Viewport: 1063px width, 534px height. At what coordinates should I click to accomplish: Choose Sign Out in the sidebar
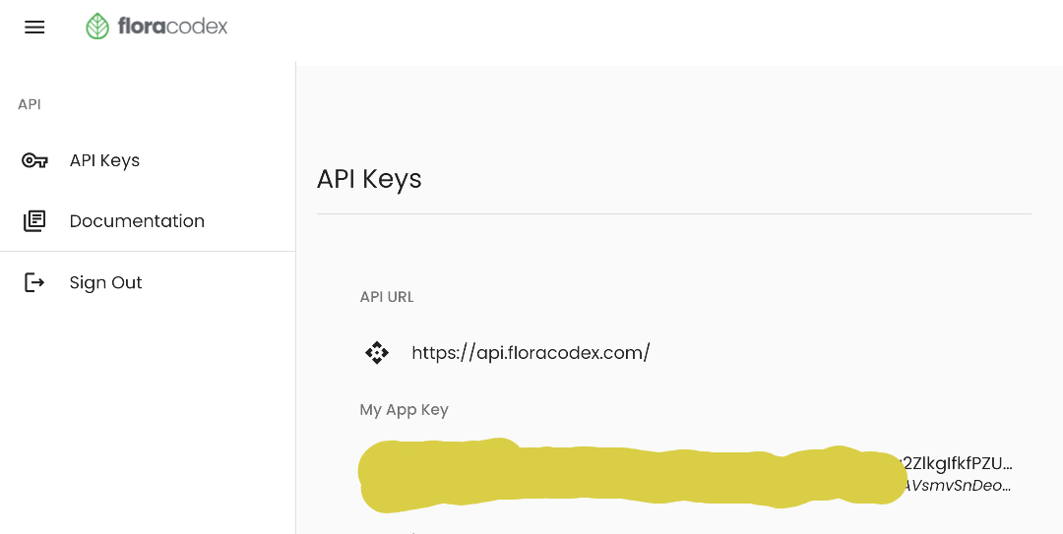pos(105,283)
